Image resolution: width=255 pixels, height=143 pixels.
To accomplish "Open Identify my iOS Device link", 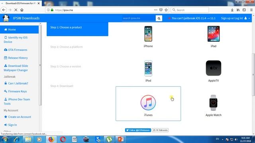I will click(16, 40).
